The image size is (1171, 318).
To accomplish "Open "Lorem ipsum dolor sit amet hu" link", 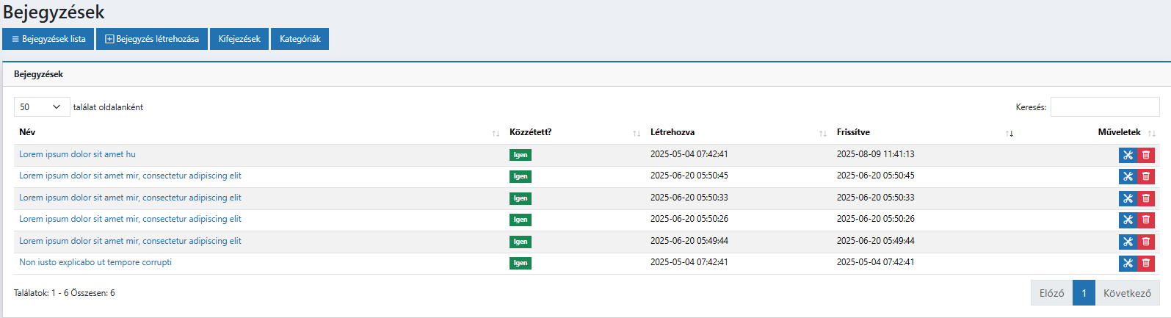I will (77, 154).
